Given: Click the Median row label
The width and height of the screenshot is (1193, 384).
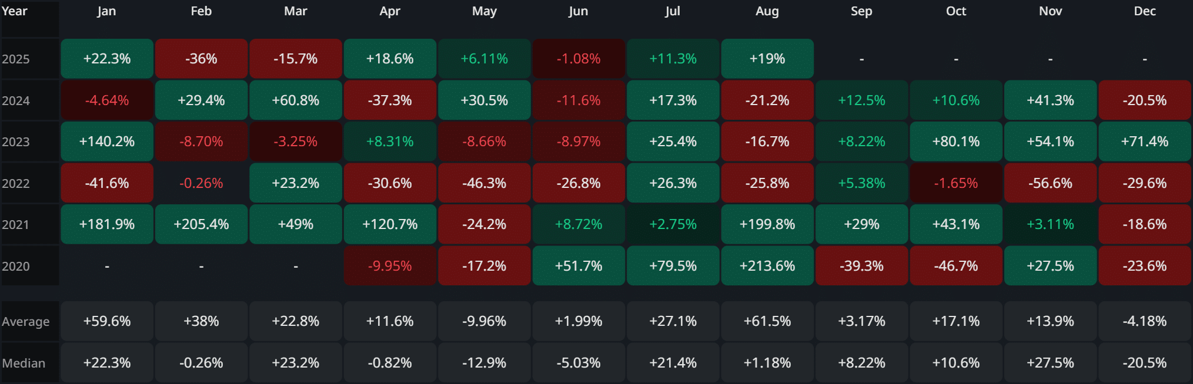Looking at the screenshot, I should (24, 363).
